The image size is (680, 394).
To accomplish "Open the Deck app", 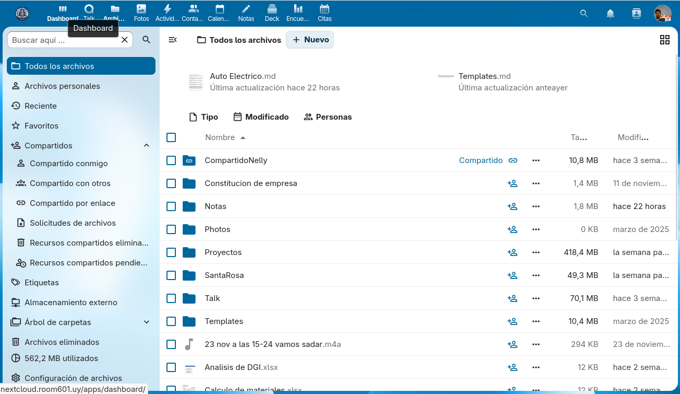I will 272,13.
